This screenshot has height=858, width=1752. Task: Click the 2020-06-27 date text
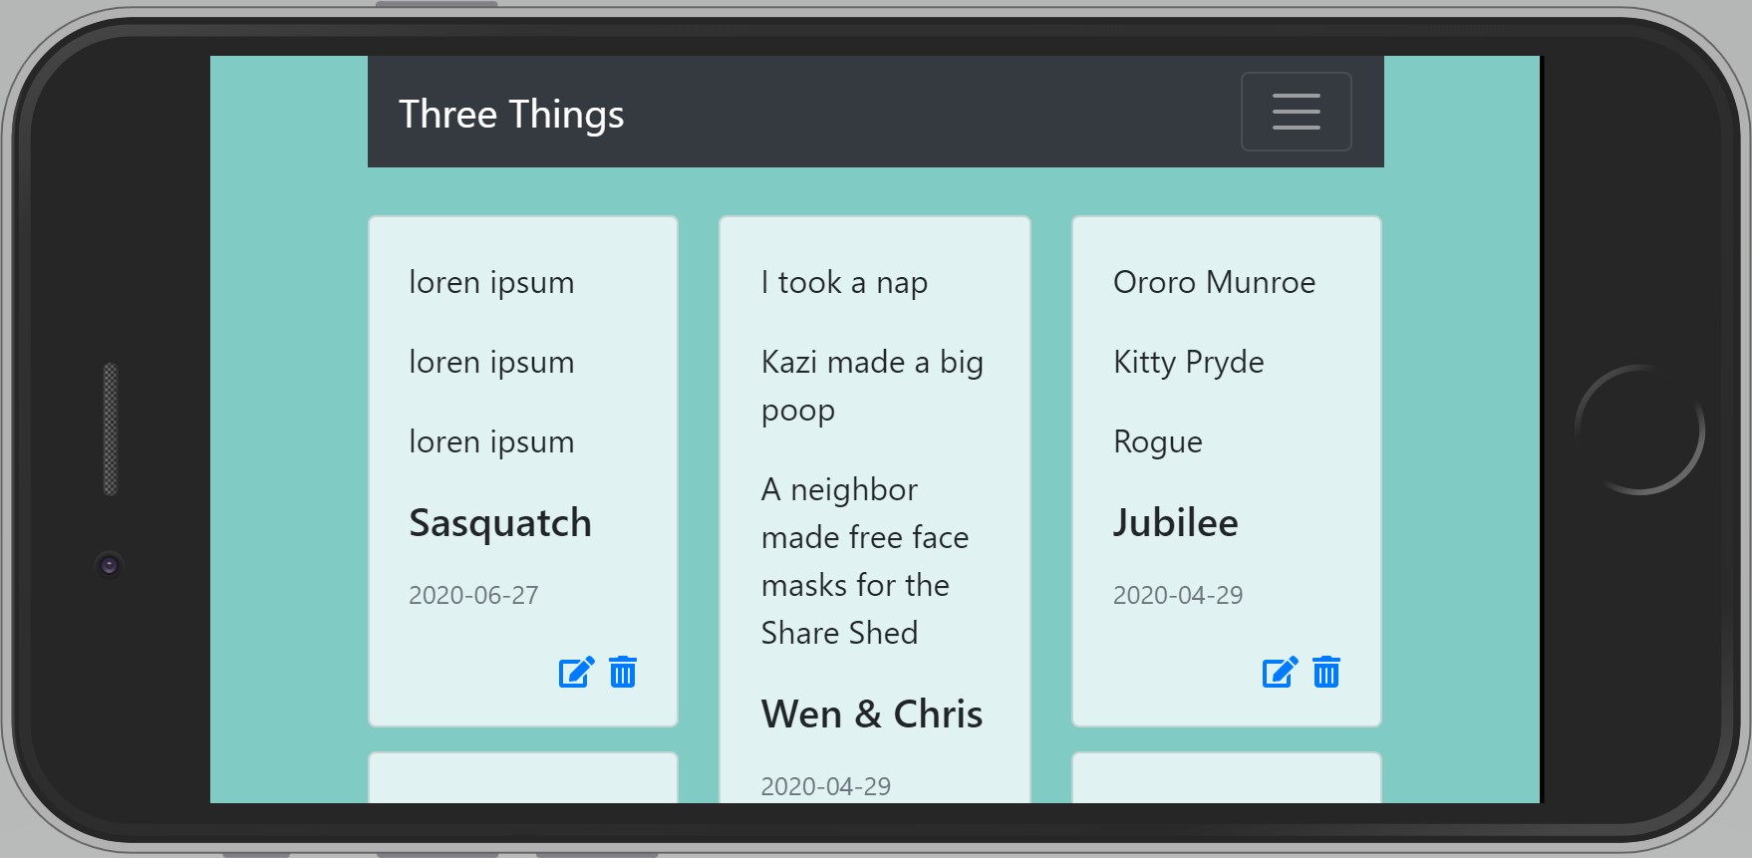point(473,595)
